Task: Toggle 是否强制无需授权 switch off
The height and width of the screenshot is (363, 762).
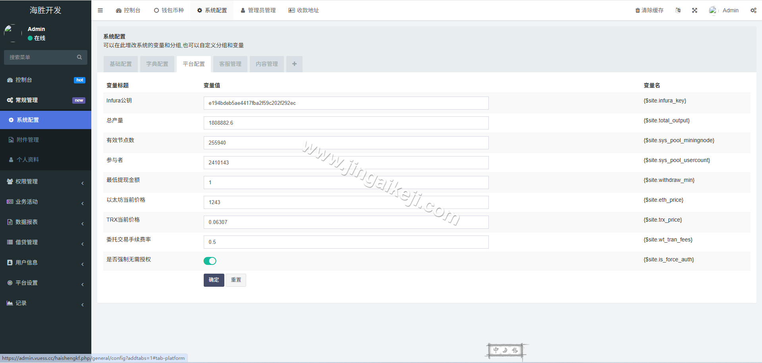Action: (210, 261)
